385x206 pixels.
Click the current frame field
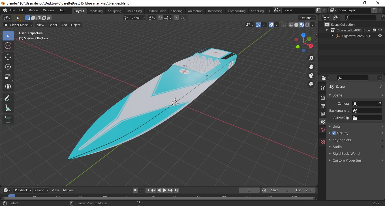pos(249,190)
